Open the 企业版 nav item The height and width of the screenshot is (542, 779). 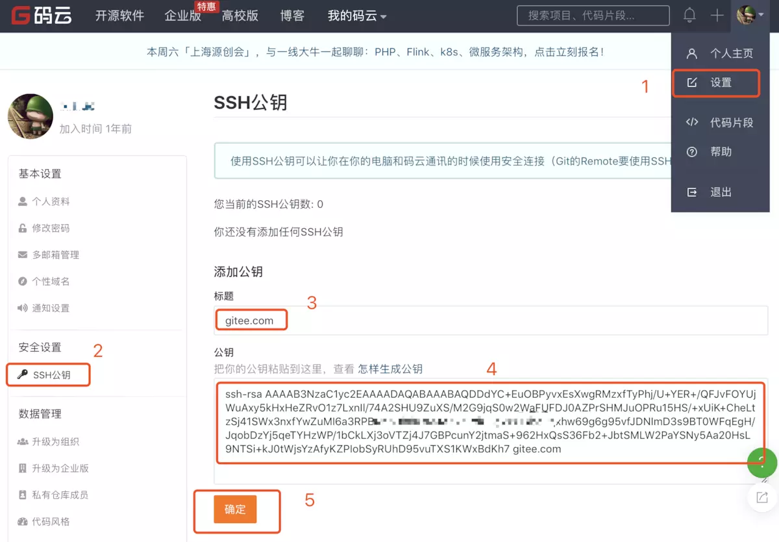(183, 16)
